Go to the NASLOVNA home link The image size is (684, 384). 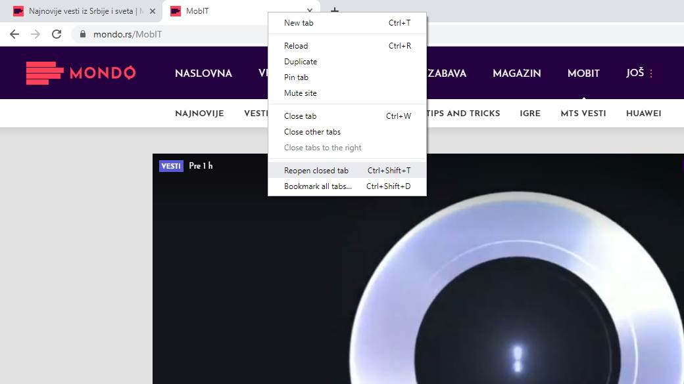pos(203,74)
